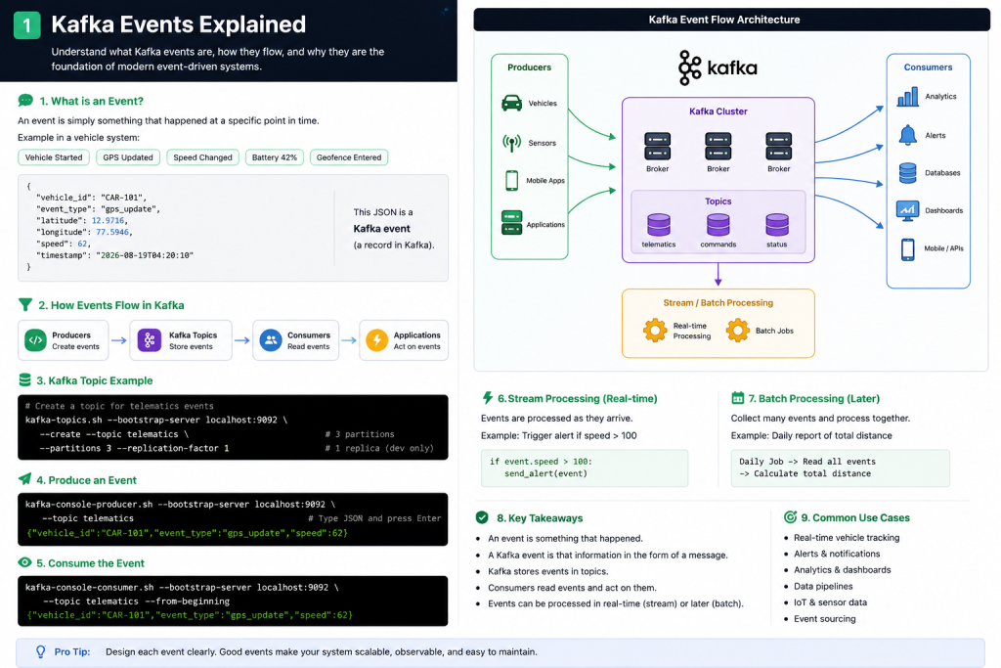Click the lightning icon beside Stream Processing
This screenshot has height=668, width=1001.
(488, 398)
